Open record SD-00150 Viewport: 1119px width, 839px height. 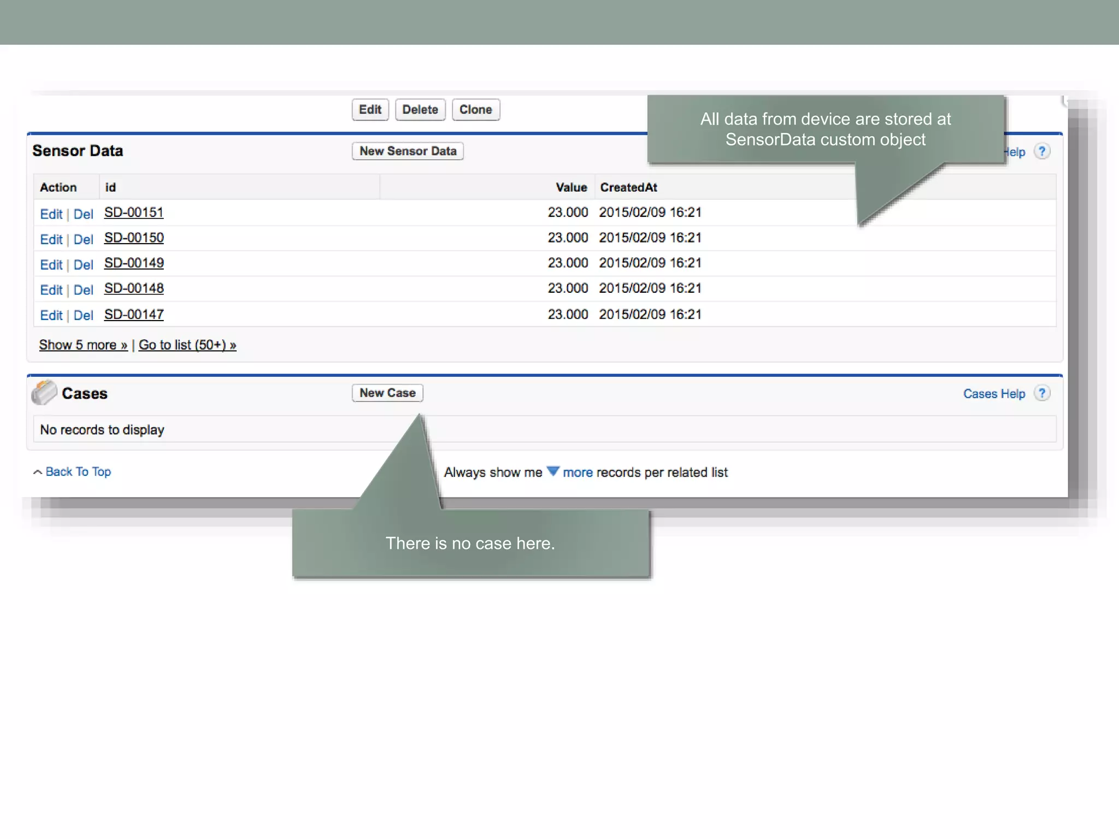tap(134, 238)
